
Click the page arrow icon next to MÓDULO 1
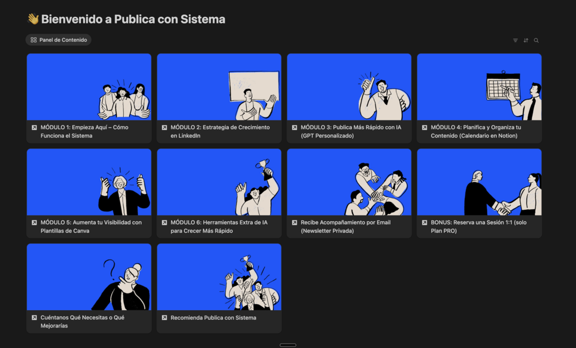tap(34, 127)
